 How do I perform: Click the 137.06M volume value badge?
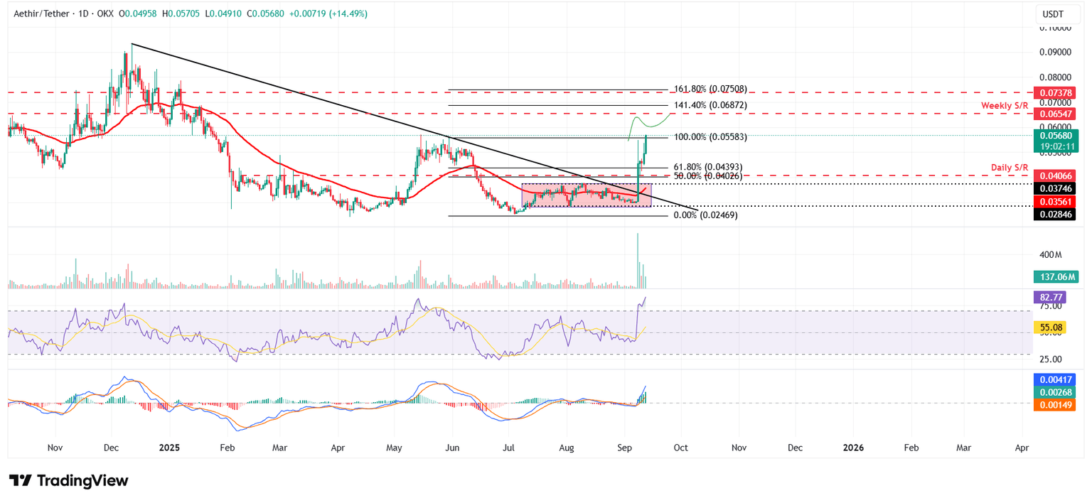[1056, 276]
